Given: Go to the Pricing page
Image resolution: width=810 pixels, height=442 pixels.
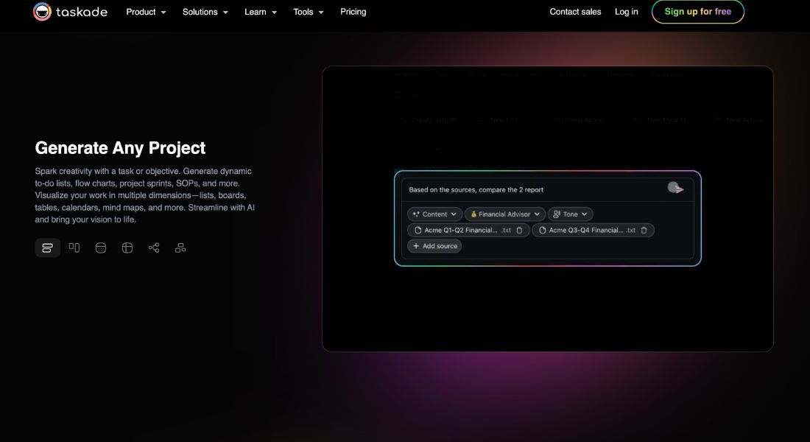Looking at the screenshot, I should (353, 12).
